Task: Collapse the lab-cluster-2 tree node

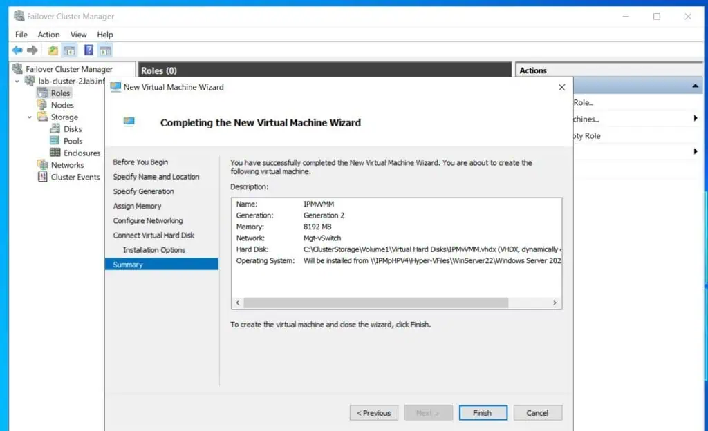Action: (17, 81)
